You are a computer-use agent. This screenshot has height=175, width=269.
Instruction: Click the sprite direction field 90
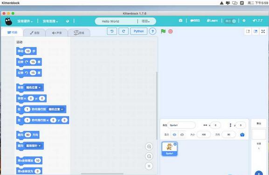point(229,135)
